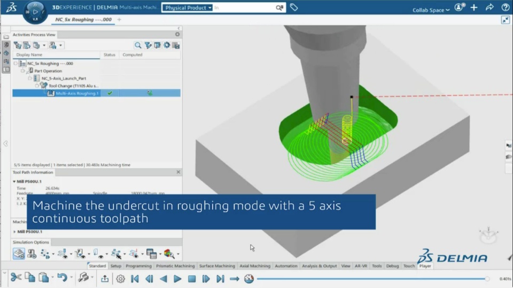Collapse NC_5x Roughing root tree node
The width and height of the screenshot is (513, 288).
coord(15,63)
